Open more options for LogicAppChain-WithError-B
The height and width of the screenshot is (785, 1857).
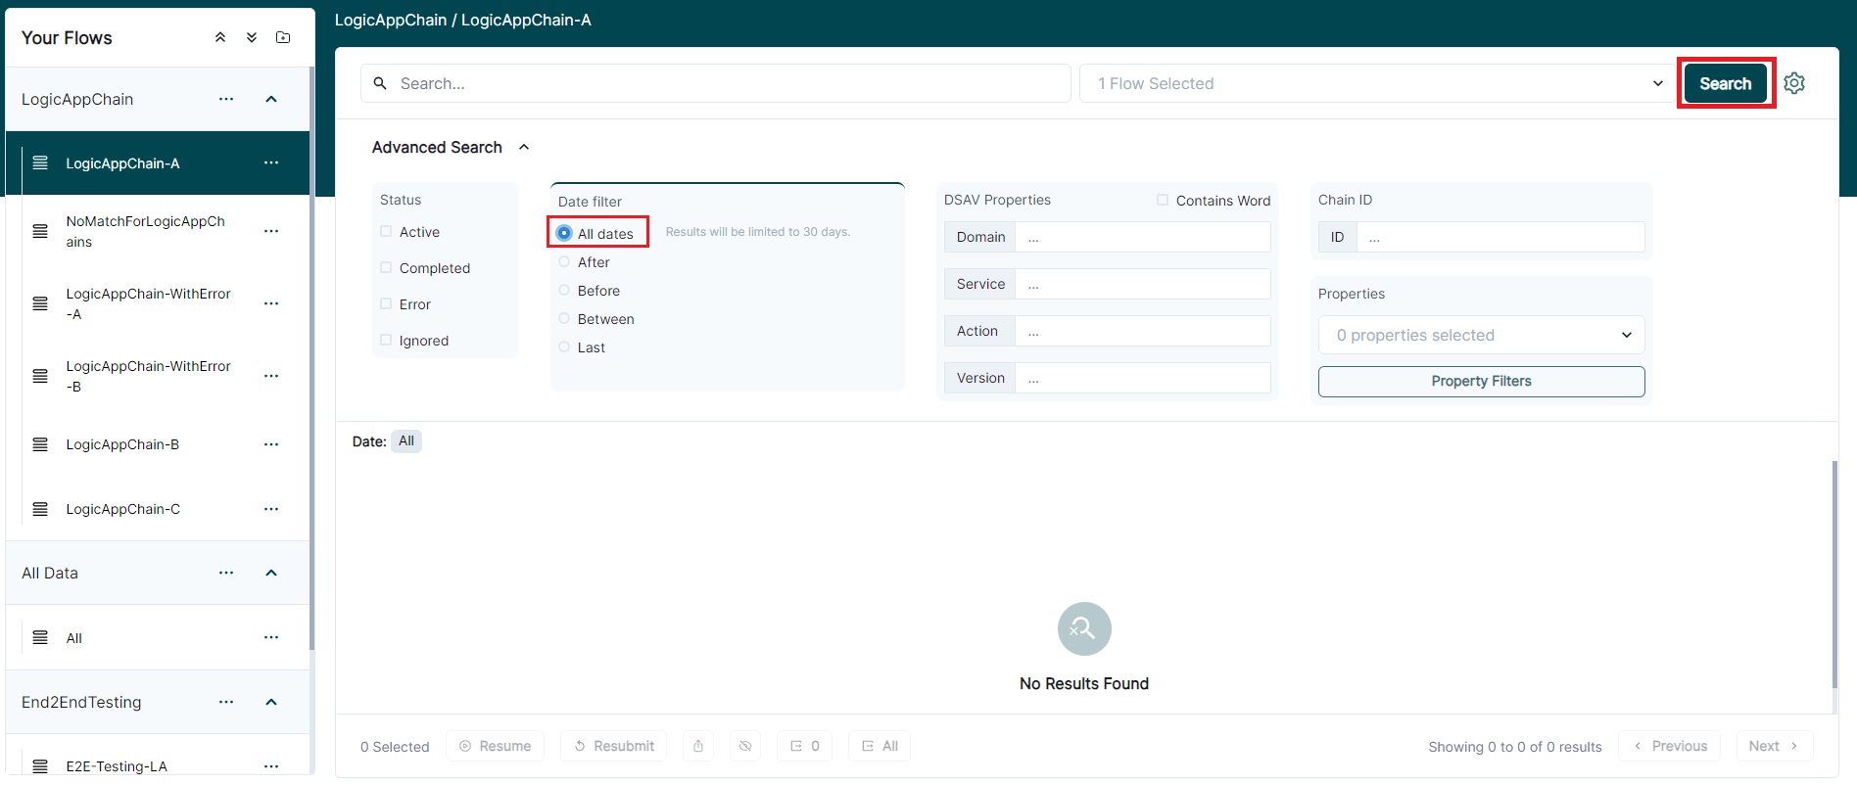[x=271, y=376]
